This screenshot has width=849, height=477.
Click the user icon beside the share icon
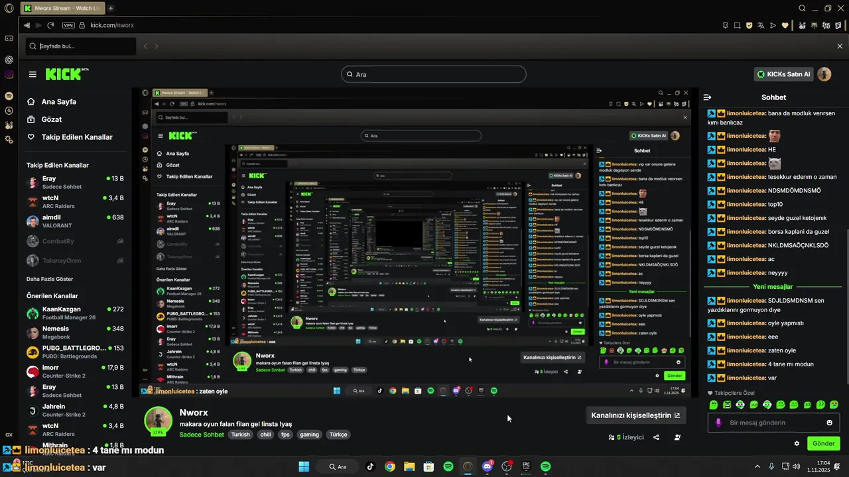[x=677, y=437]
